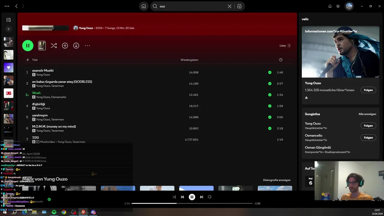This screenshot has height=216, width=384.
Task: Click into the search field containing ouz
Action: [x=192, y=6]
